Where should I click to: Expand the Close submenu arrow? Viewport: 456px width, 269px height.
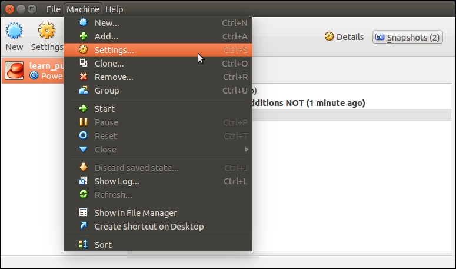(247, 150)
